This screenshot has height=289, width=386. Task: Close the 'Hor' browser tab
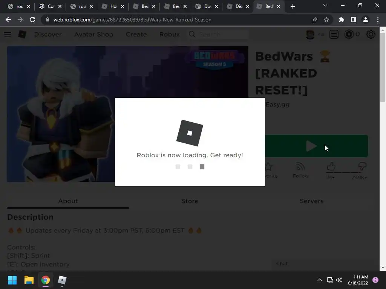coord(123,6)
